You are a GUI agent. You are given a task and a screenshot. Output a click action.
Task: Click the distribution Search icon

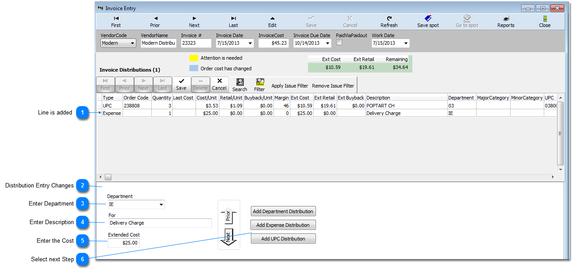coord(240,84)
